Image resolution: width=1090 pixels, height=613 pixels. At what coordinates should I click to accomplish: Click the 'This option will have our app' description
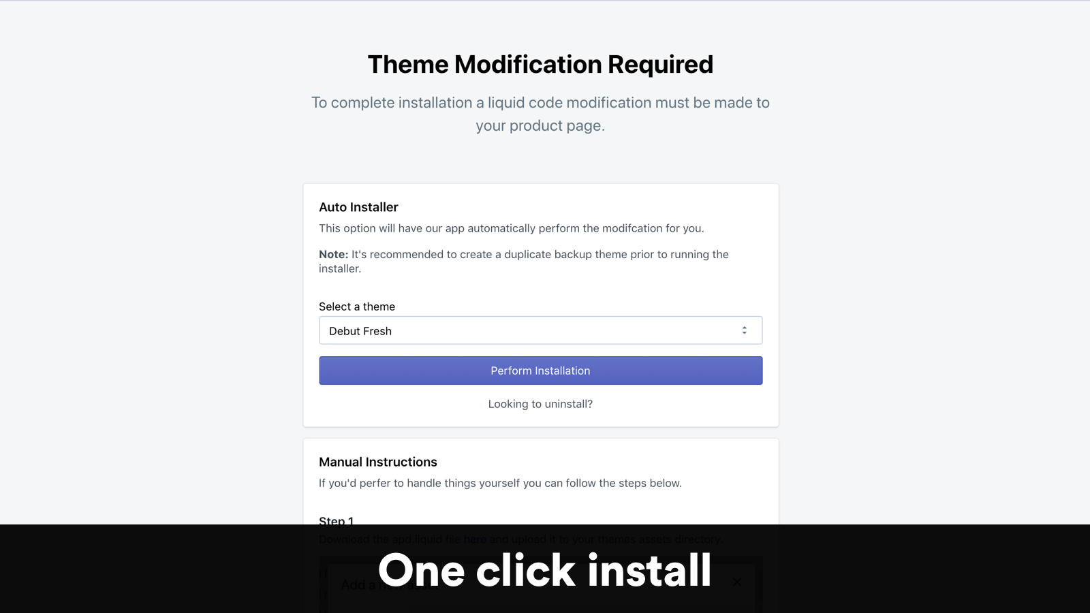tap(511, 228)
